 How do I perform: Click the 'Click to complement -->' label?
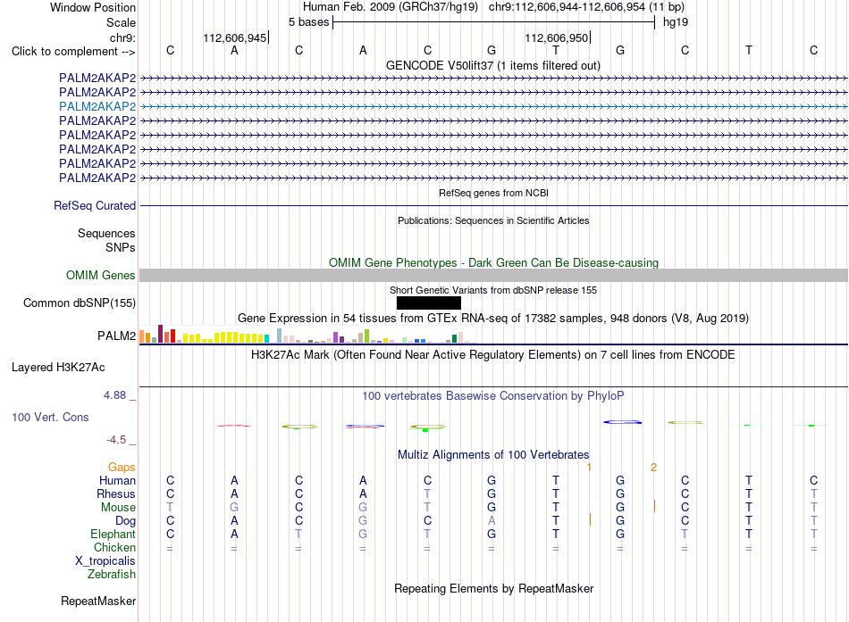[x=73, y=52]
